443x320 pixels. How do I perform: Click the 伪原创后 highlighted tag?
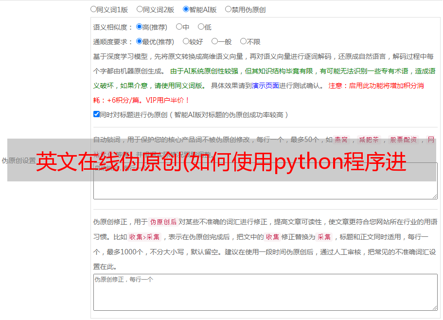(163, 222)
